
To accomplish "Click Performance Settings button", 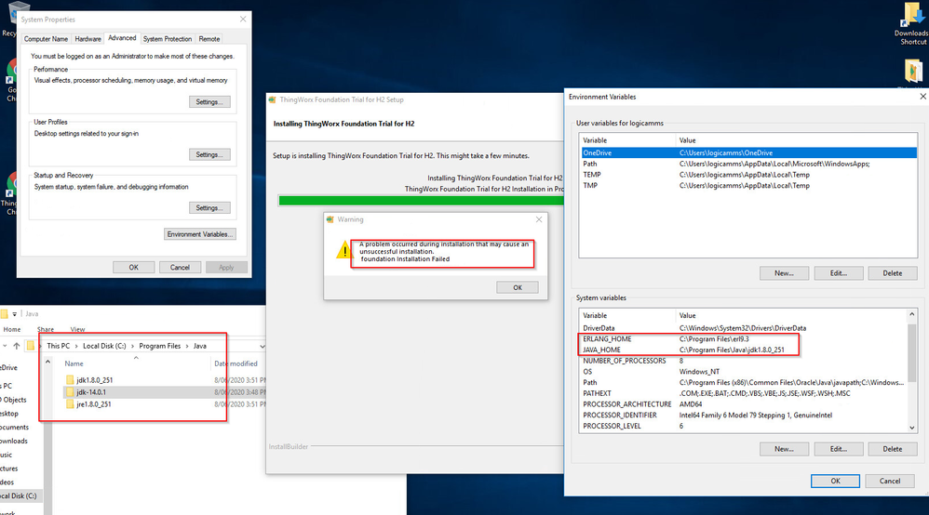I will [209, 102].
